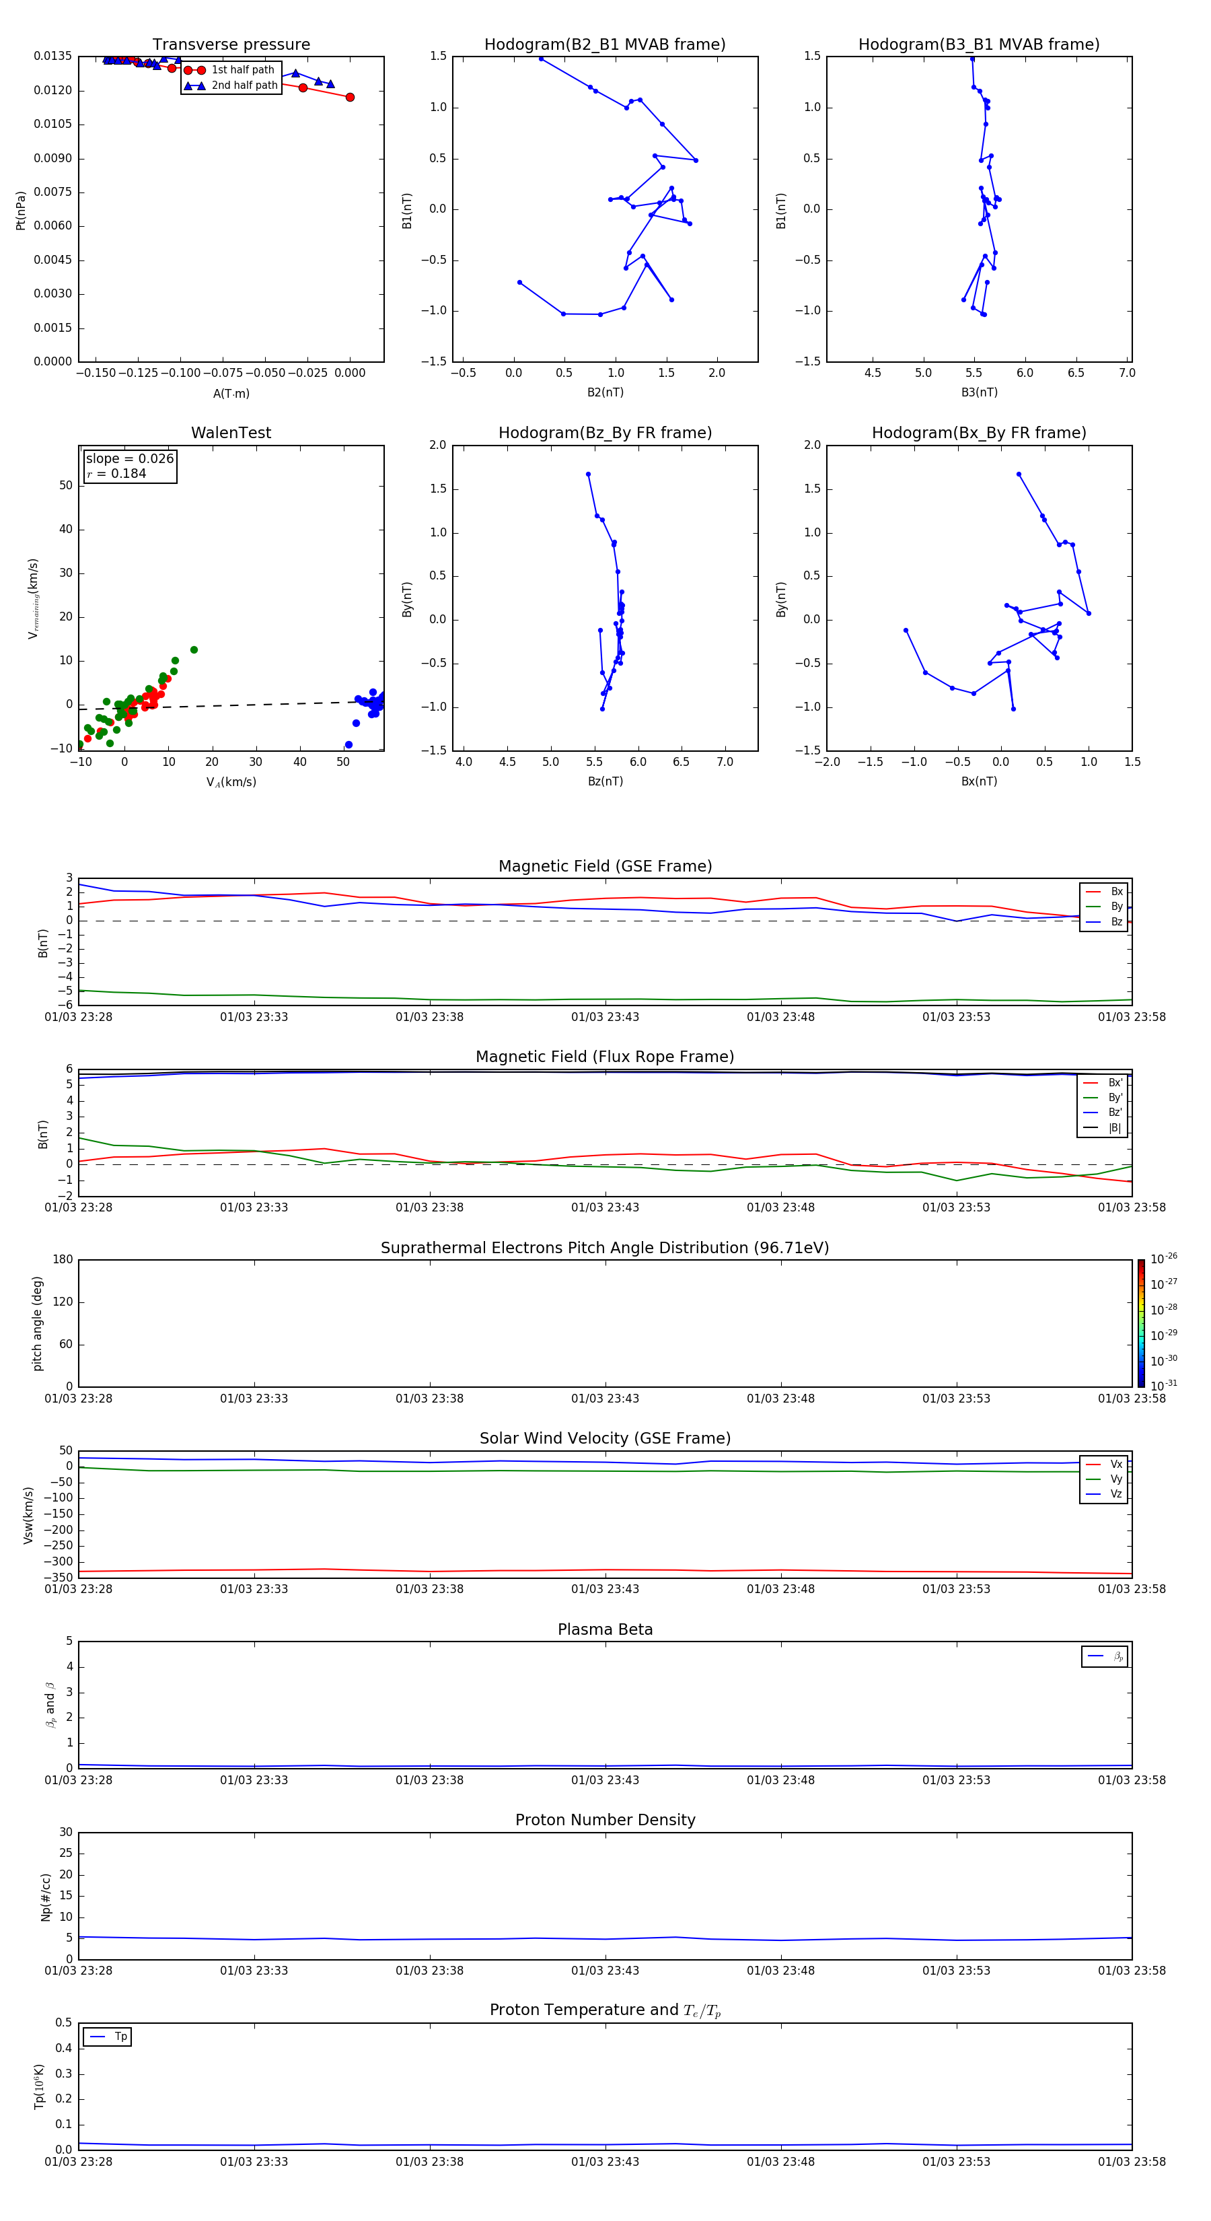Click the Plasma Beta panel title
The height and width of the screenshot is (2221, 1211).
605,1629
